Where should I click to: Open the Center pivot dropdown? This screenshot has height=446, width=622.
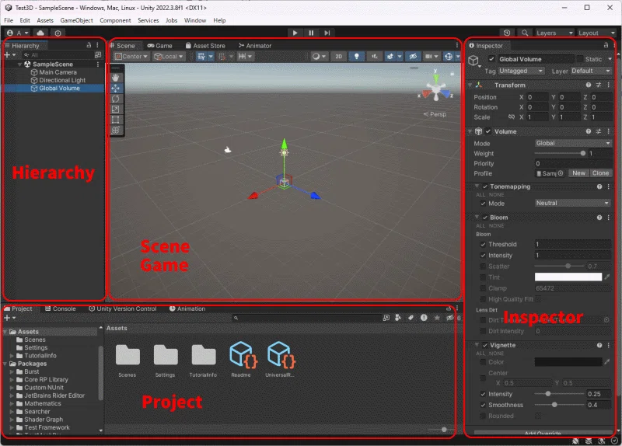(x=131, y=56)
